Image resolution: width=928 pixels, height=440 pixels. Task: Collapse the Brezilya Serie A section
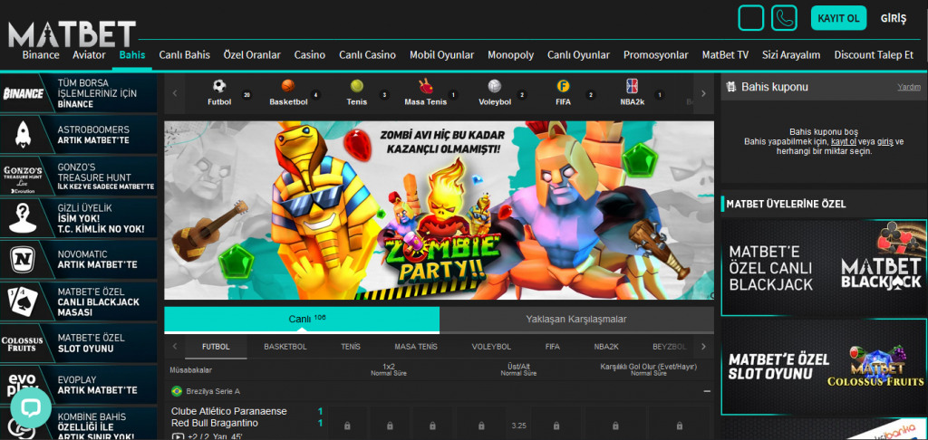point(707,391)
